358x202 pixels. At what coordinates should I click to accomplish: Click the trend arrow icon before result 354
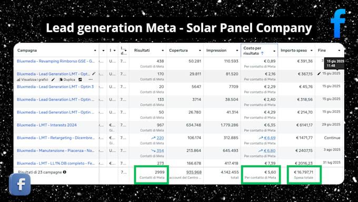pyautogui.click(x=153, y=151)
